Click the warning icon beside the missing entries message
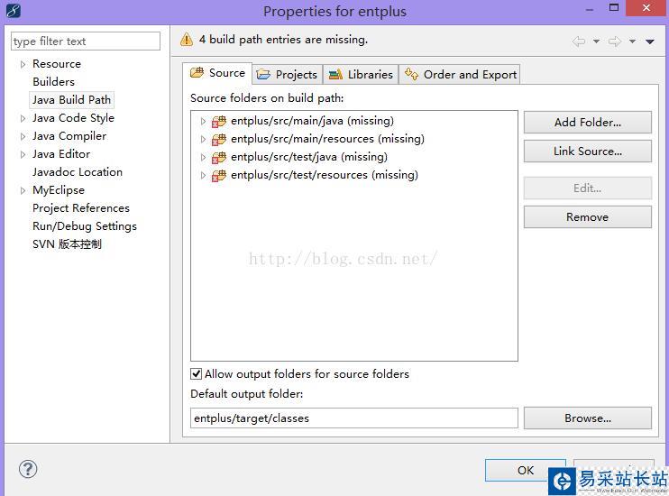Viewport: 669px width, 496px height. click(187, 40)
